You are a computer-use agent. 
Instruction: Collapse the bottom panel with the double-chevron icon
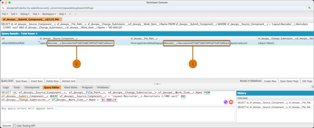click(312, 87)
